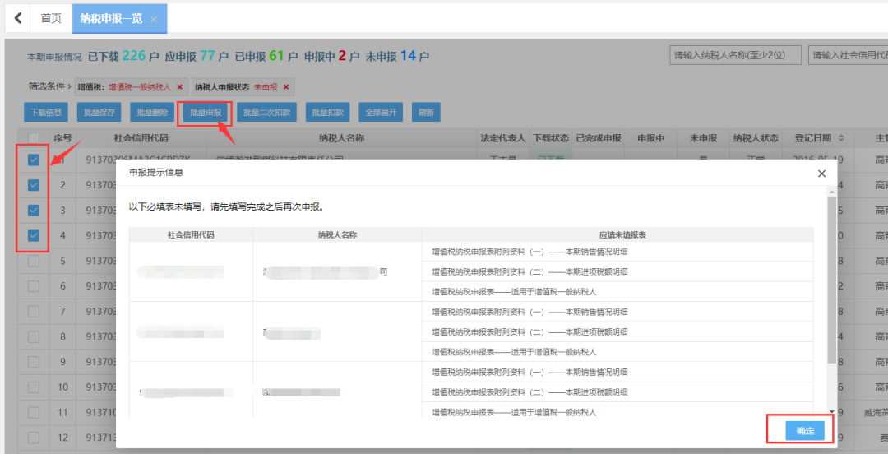Remove the 增值税一般纳税人 filter via red x

(179, 86)
